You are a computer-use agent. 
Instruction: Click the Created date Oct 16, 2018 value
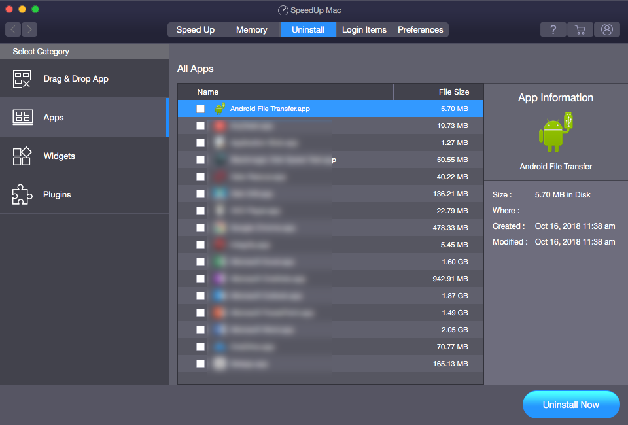click(x=575, y=226)
